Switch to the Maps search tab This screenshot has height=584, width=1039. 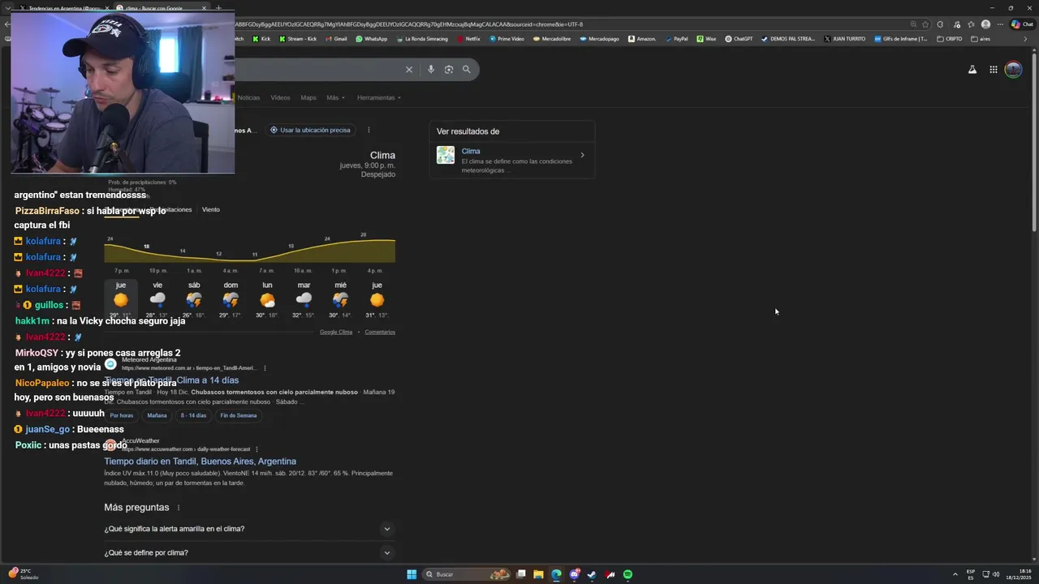pos(308,97)
